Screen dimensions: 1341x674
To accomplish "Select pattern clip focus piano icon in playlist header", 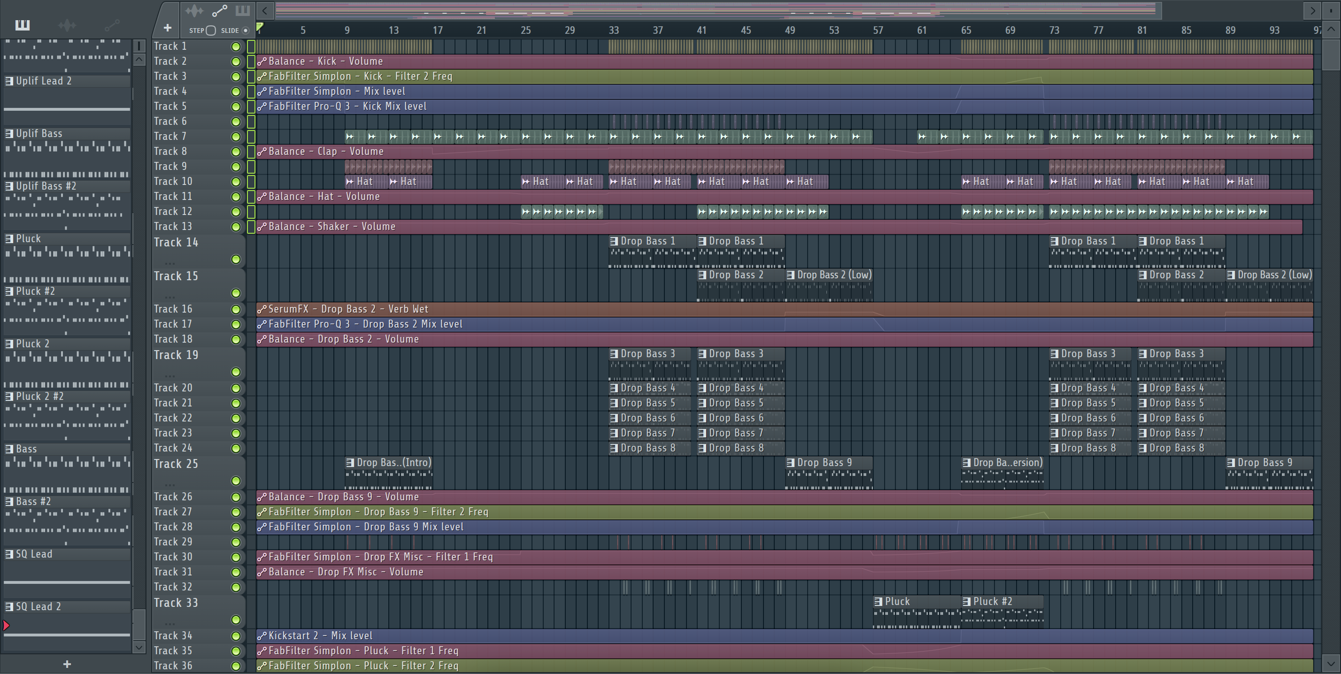I will tap(243, 10).
